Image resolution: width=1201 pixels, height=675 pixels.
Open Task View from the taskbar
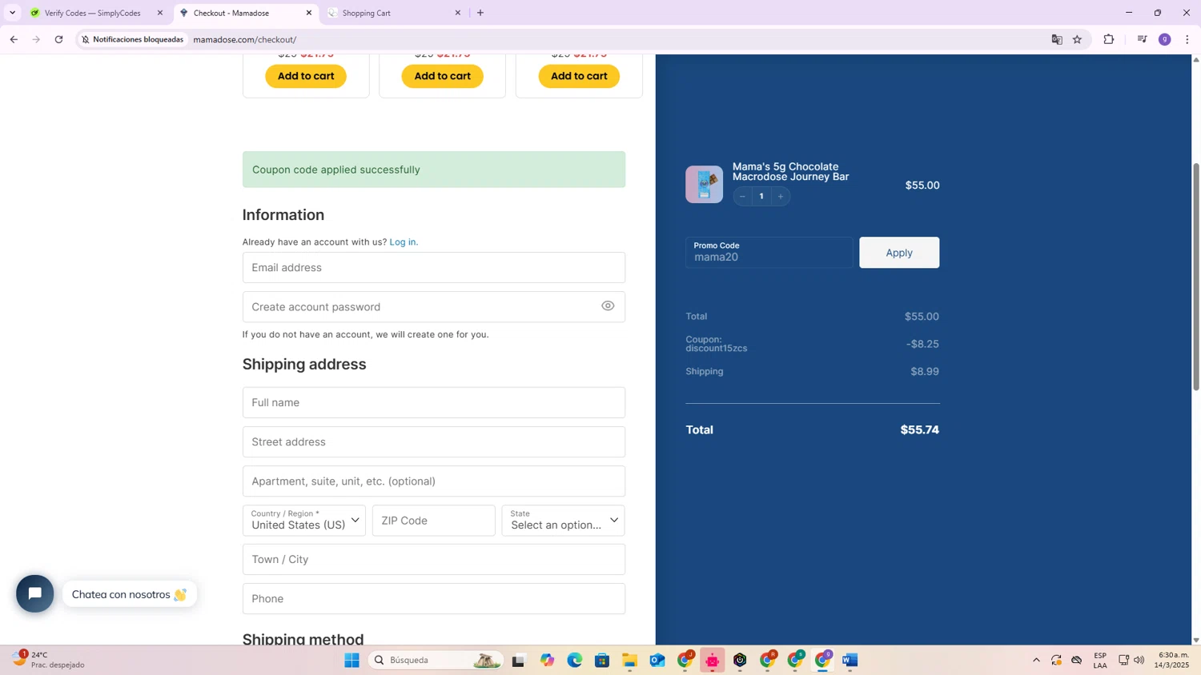click(x=519, y=660)
